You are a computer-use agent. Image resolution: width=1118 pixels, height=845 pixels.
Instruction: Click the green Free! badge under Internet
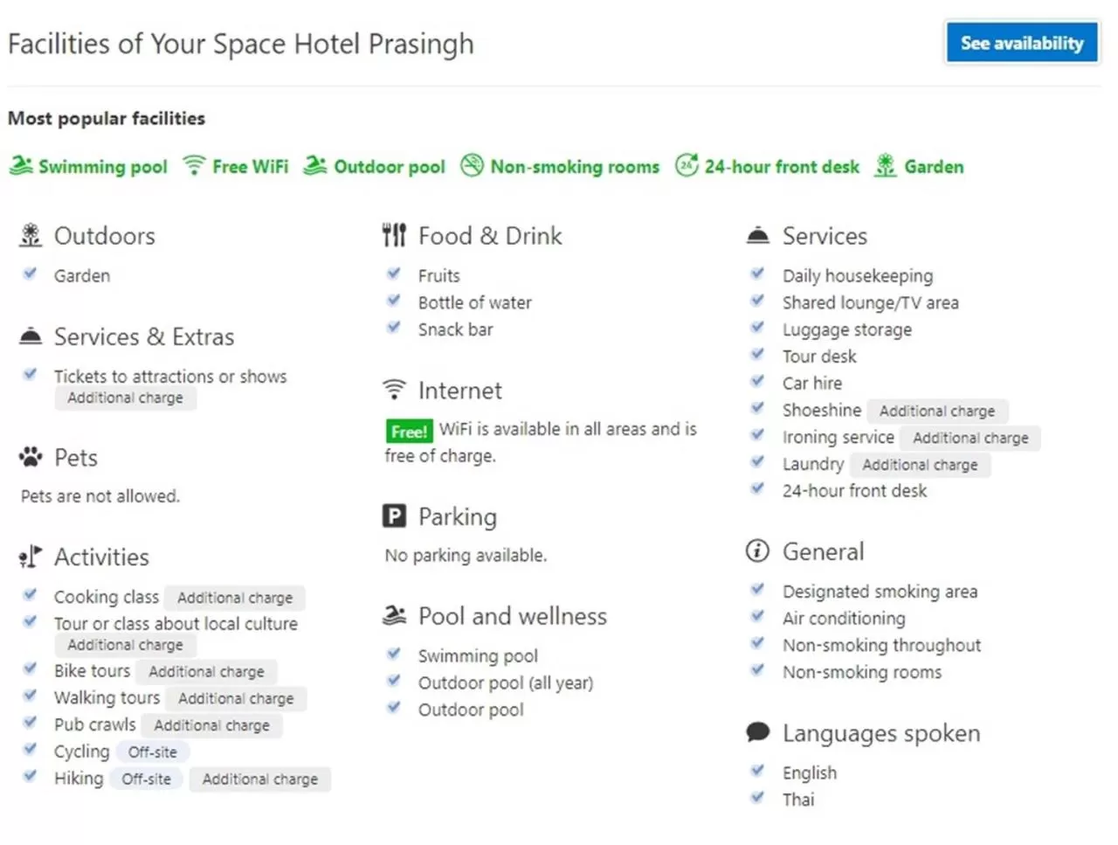[x=408, y=431]
